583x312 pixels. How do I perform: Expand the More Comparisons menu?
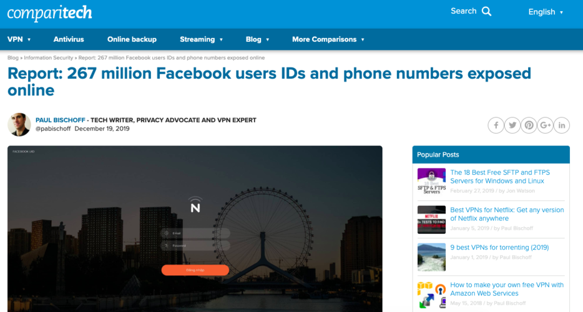coord(328,39)
